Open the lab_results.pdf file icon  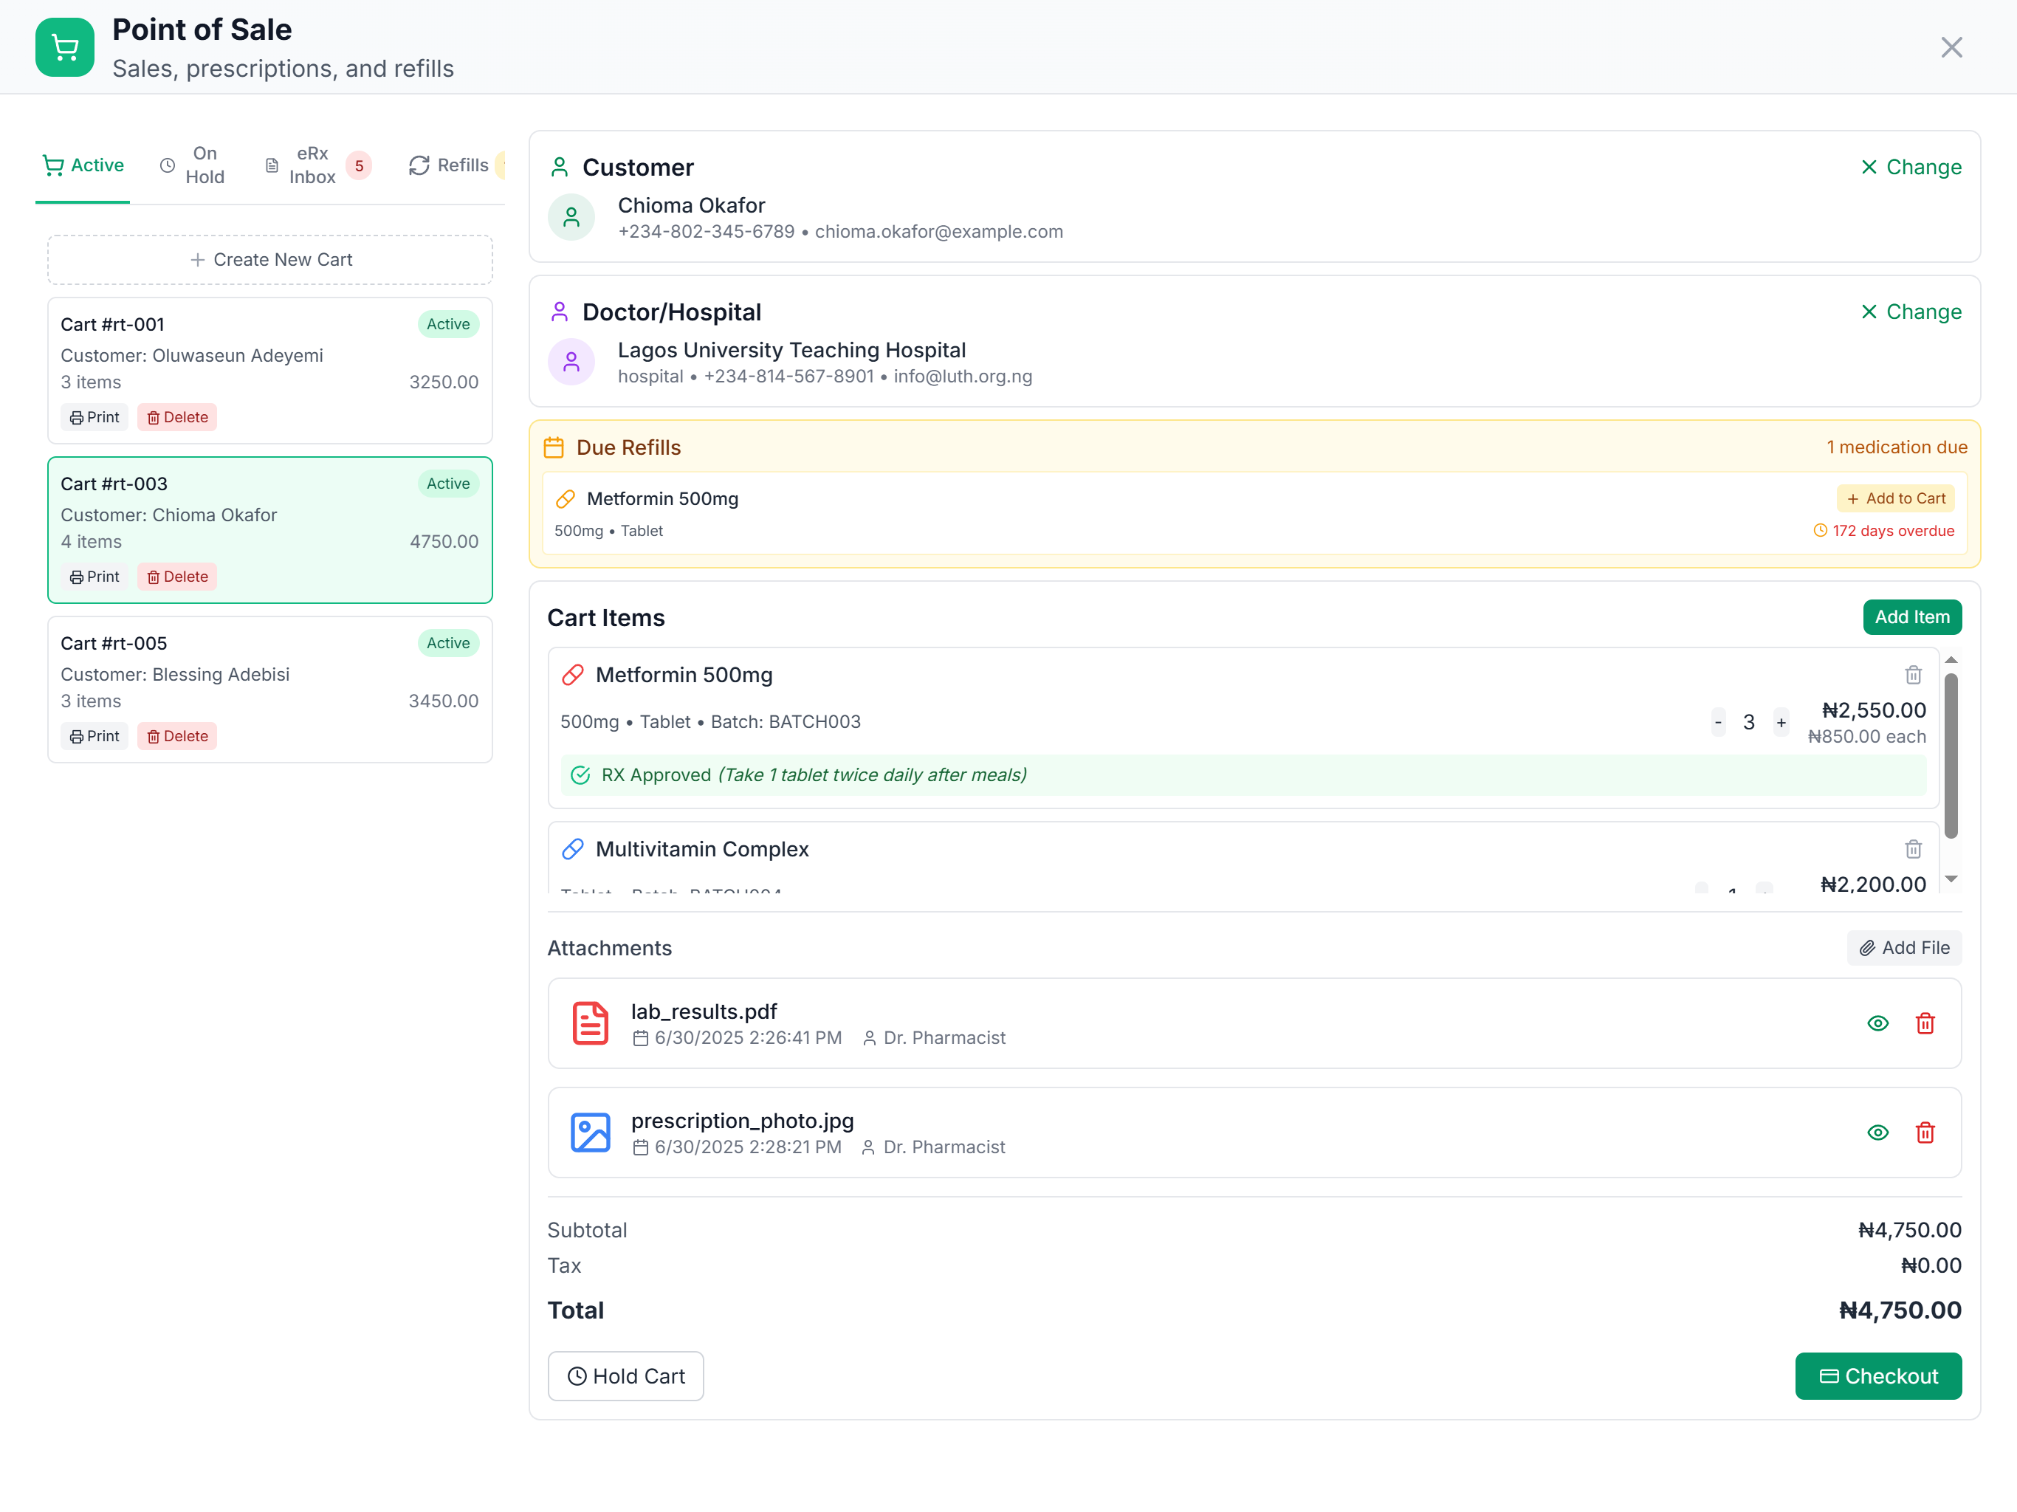[x=590, y=1023]
